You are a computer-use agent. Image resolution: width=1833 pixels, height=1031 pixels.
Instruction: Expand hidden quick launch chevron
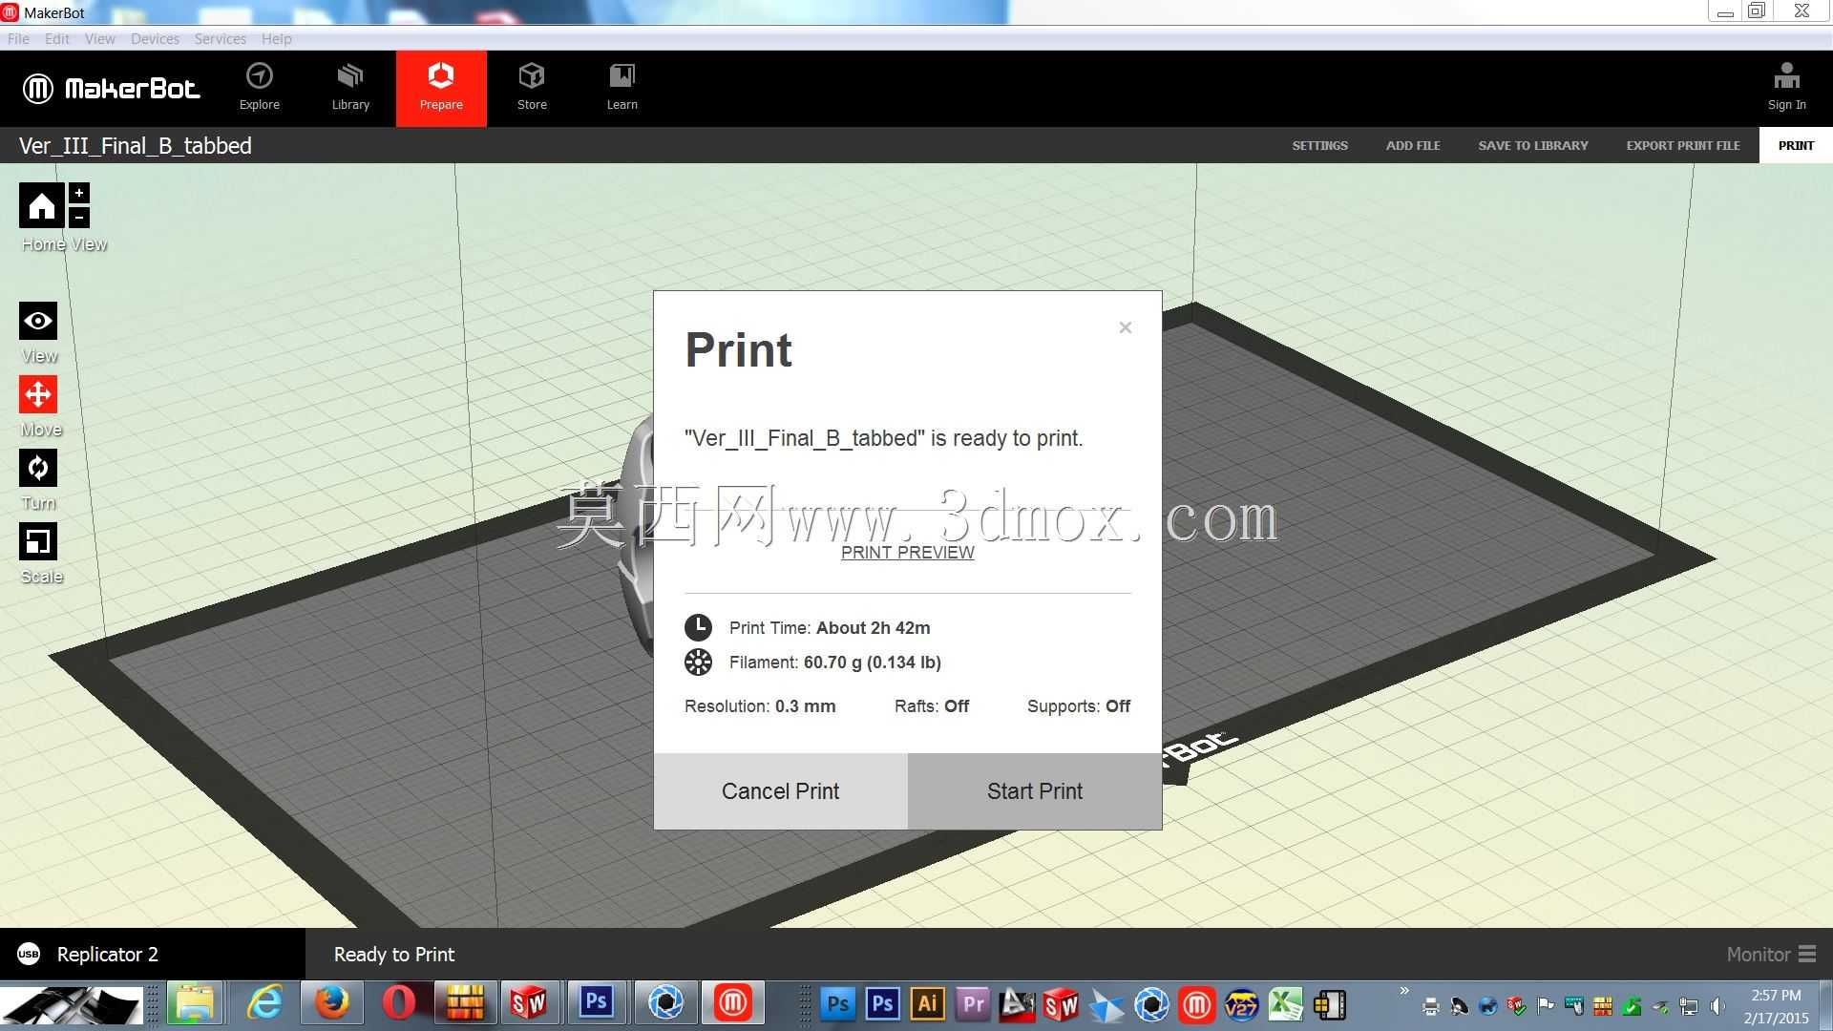coord(1404,991)
